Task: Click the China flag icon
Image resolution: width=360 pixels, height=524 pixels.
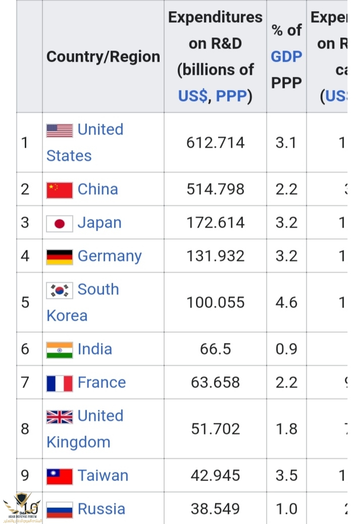Action: pyautogui.click(x=60, y=190)
